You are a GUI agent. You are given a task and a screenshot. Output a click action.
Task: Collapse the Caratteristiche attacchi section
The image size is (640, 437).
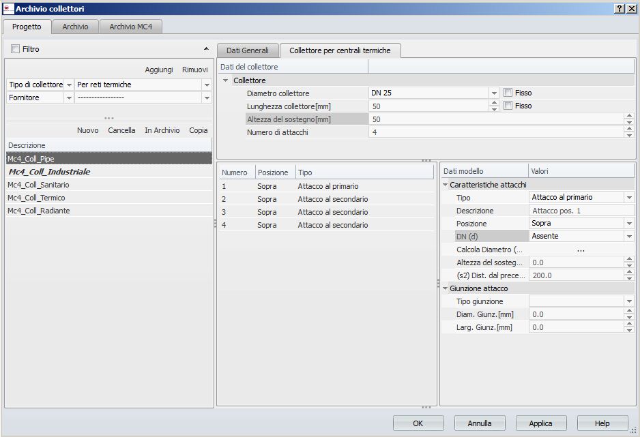click(446, 185)
